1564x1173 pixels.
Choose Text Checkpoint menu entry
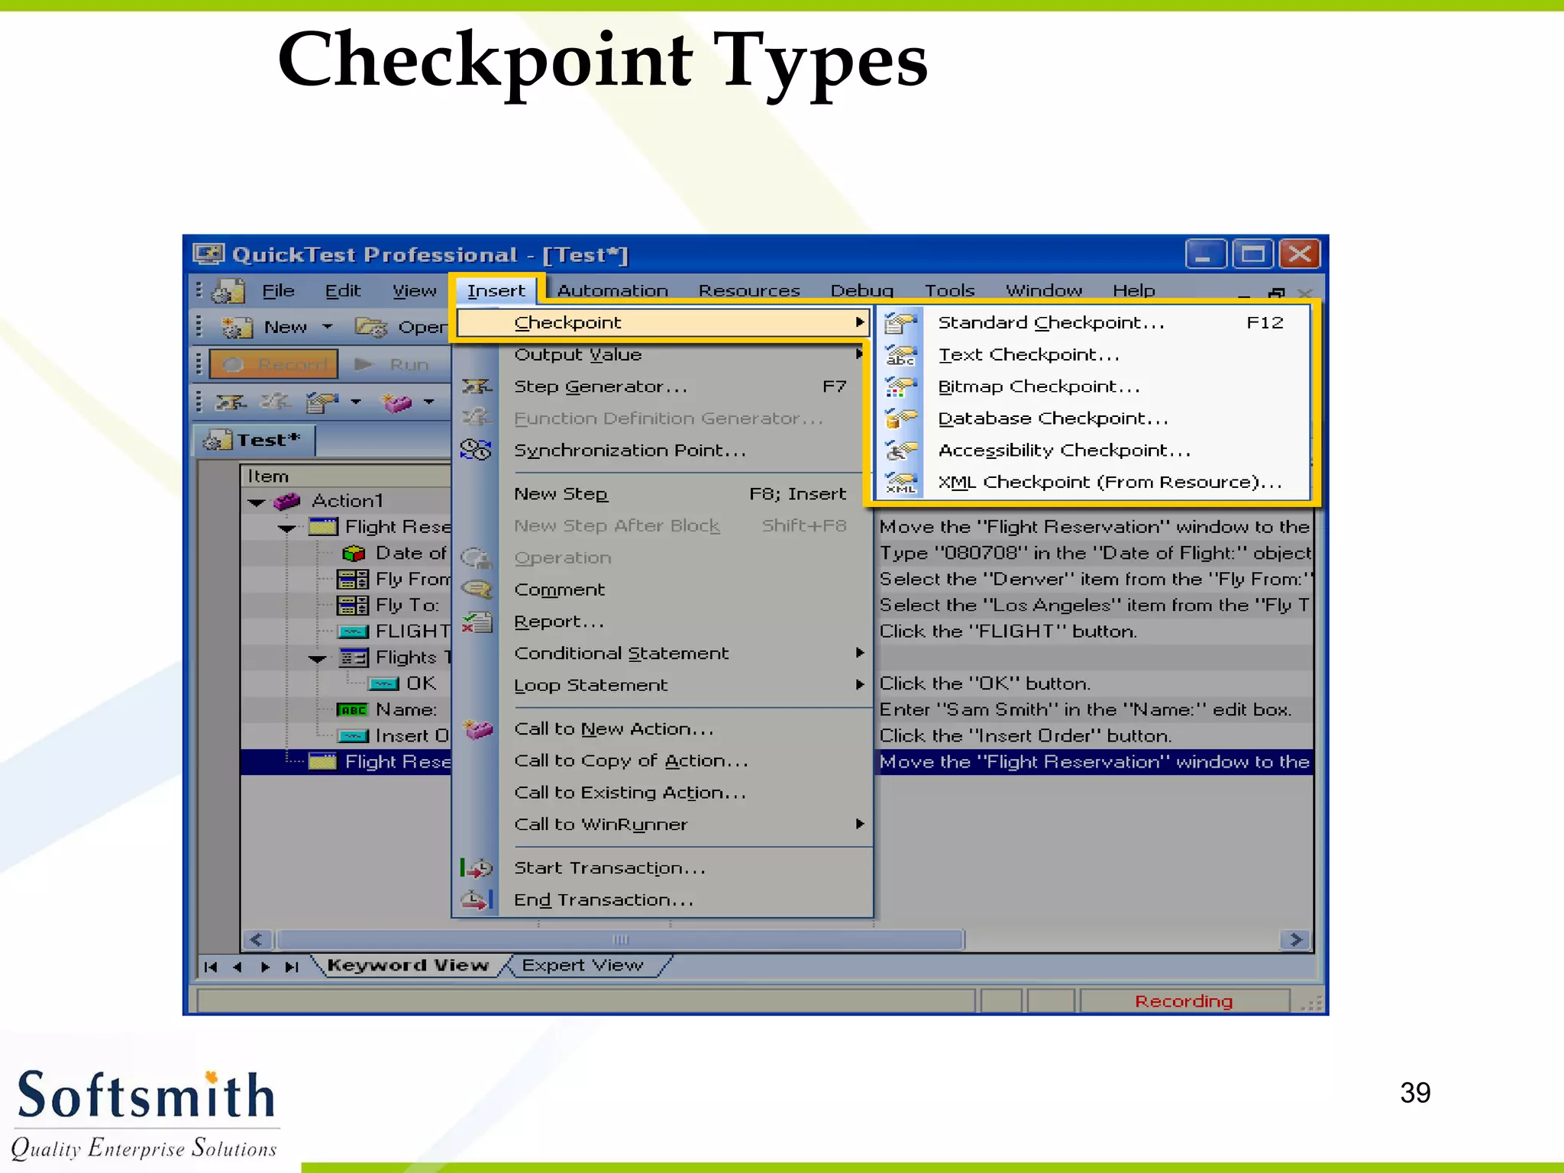(x=1094, y=355)
